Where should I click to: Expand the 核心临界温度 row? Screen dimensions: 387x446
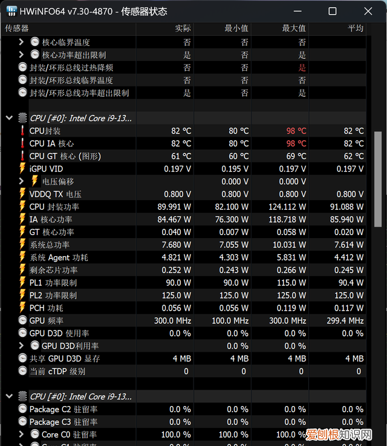[x=21, y=42]
